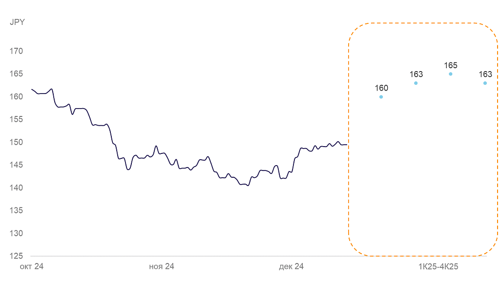Click the JPY axis title

[17, 22]
